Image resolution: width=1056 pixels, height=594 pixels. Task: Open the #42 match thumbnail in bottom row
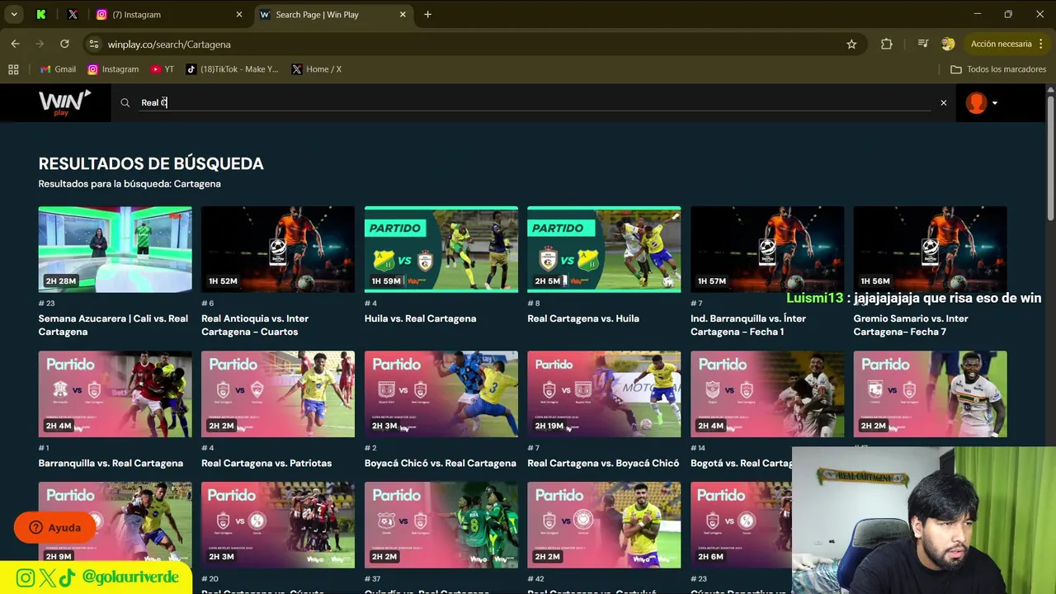pyautogui.click(x=604, y=525)
